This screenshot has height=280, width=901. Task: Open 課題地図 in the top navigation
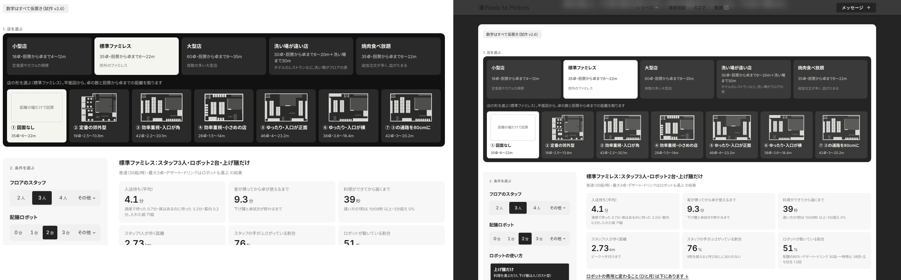[x=677, y=7]
